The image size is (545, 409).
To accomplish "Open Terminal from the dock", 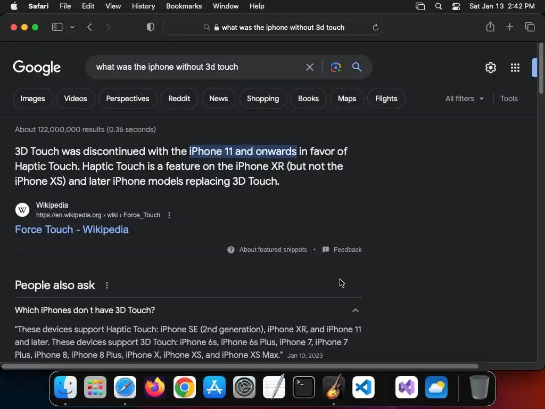I will click(304, 387).
